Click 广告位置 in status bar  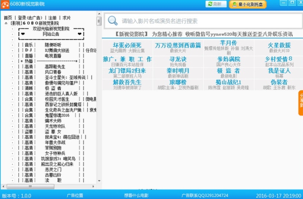point(75,196)
